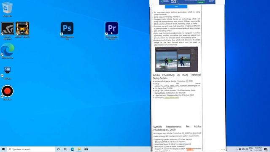Open the Adobe Photoshop developer link

(172, 98)
